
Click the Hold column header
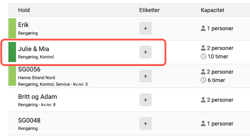(x=24, y=10)
